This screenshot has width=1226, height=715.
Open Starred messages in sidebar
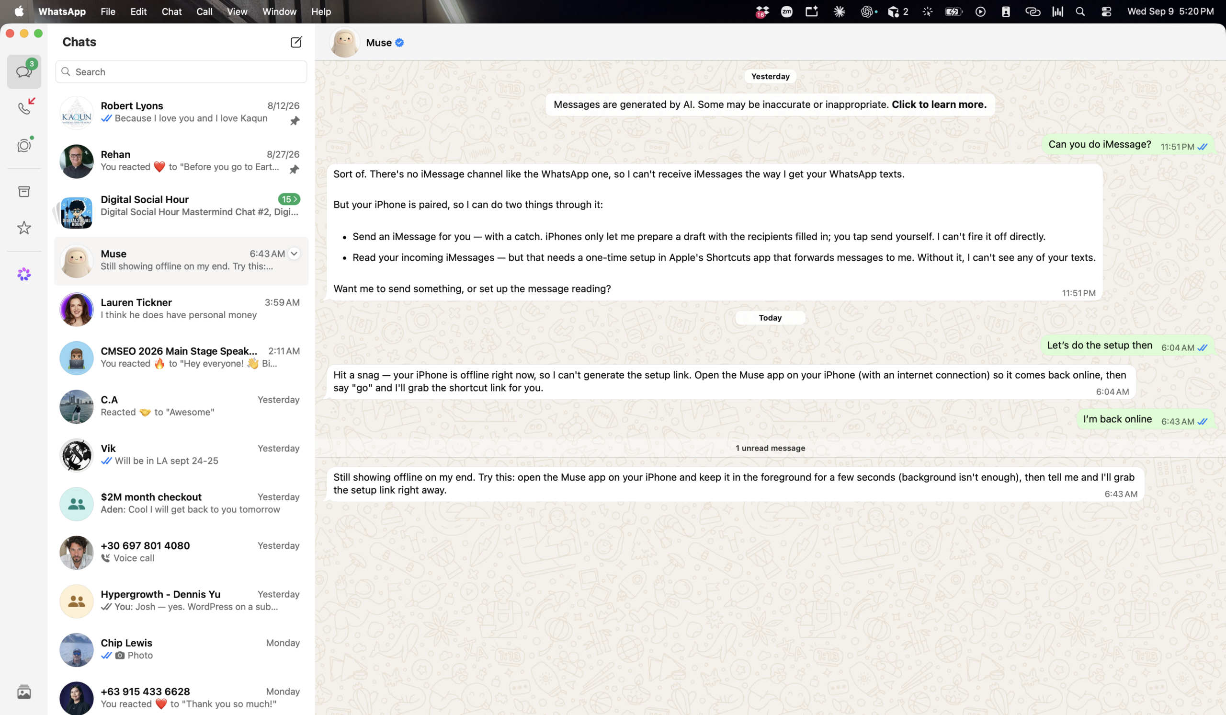(24, 227)
